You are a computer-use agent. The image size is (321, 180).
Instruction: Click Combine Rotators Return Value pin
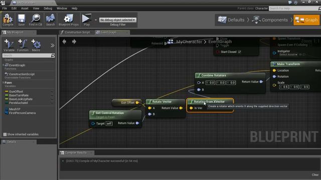[261, 81]
